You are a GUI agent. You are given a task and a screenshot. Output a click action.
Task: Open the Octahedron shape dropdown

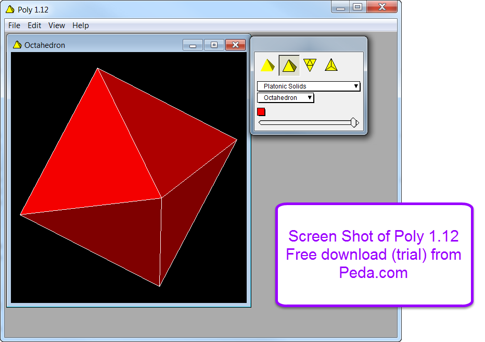286,98
